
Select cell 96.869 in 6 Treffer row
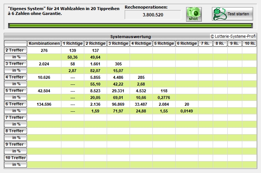pos(118,104)
